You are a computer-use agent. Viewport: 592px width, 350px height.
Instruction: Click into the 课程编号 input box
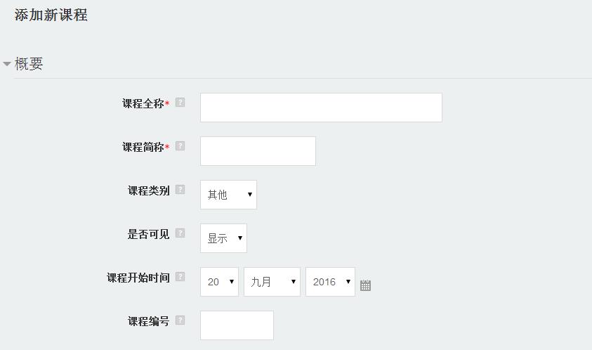coord(237,325)
